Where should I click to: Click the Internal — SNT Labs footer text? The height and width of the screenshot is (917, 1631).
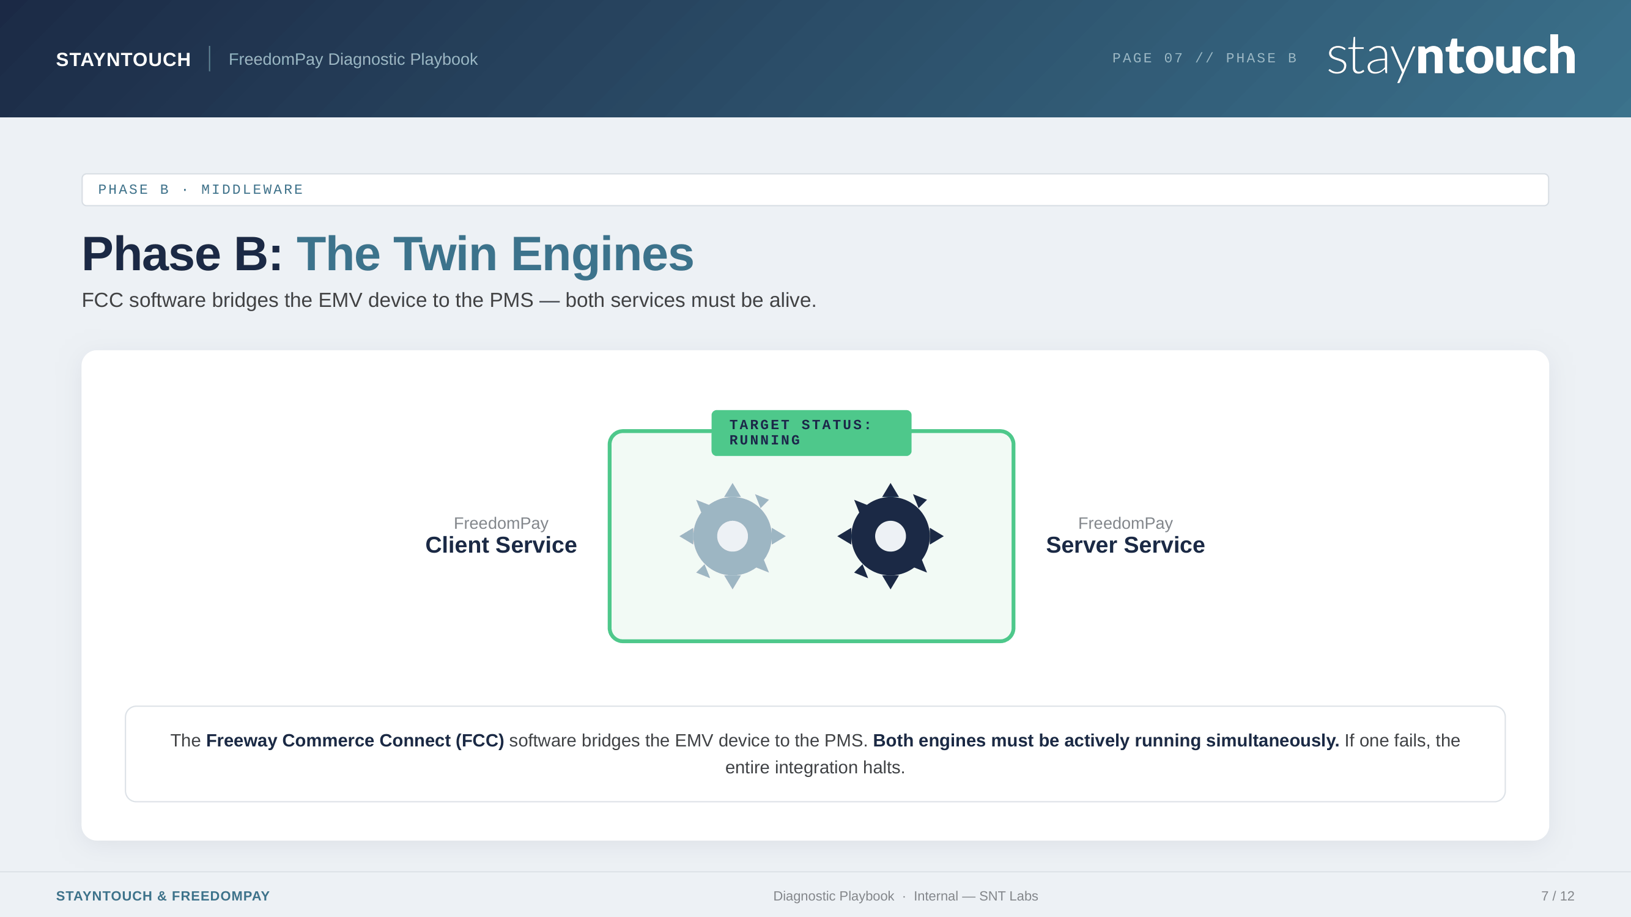(975, 896)
